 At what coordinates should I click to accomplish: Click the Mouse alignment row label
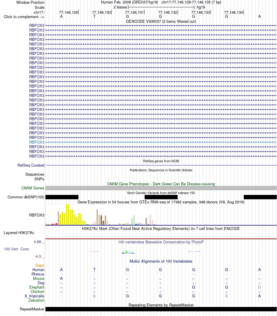point(39,279)
